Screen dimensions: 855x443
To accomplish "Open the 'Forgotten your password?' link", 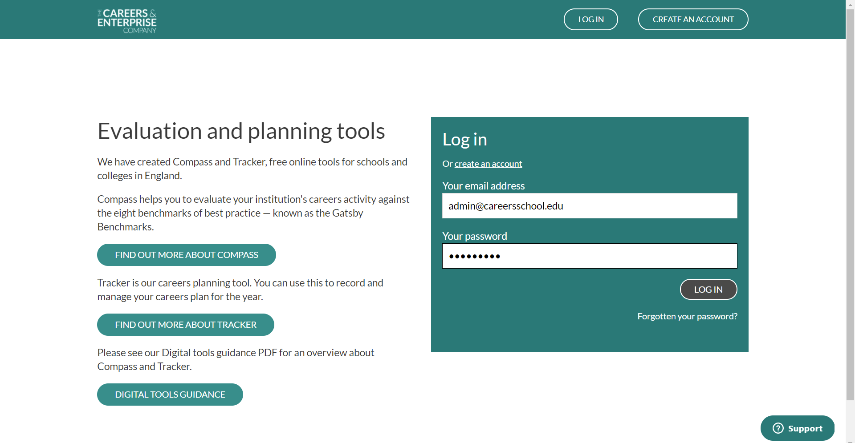I will 687,316.
